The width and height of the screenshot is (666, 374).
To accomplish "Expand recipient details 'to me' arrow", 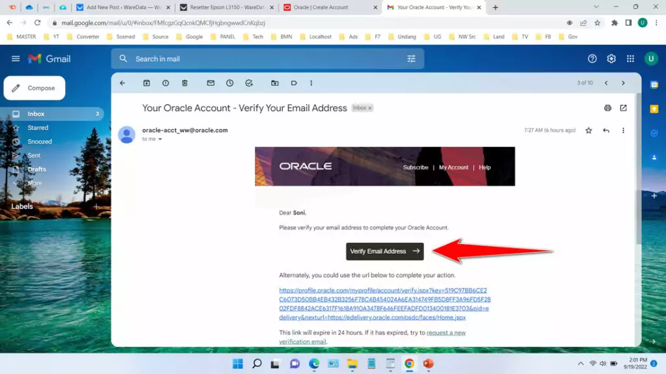I will point(160,139).
